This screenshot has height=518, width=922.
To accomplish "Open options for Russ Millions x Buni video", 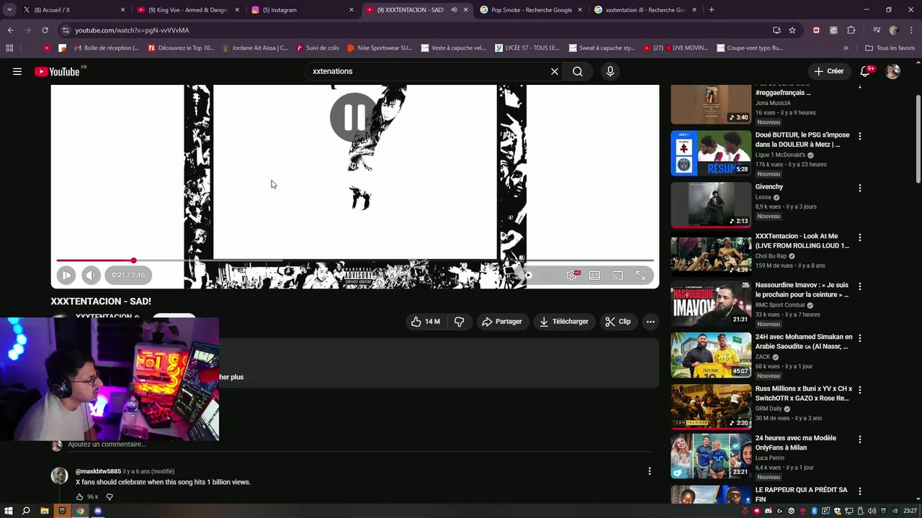I will [x=859, y=390].
